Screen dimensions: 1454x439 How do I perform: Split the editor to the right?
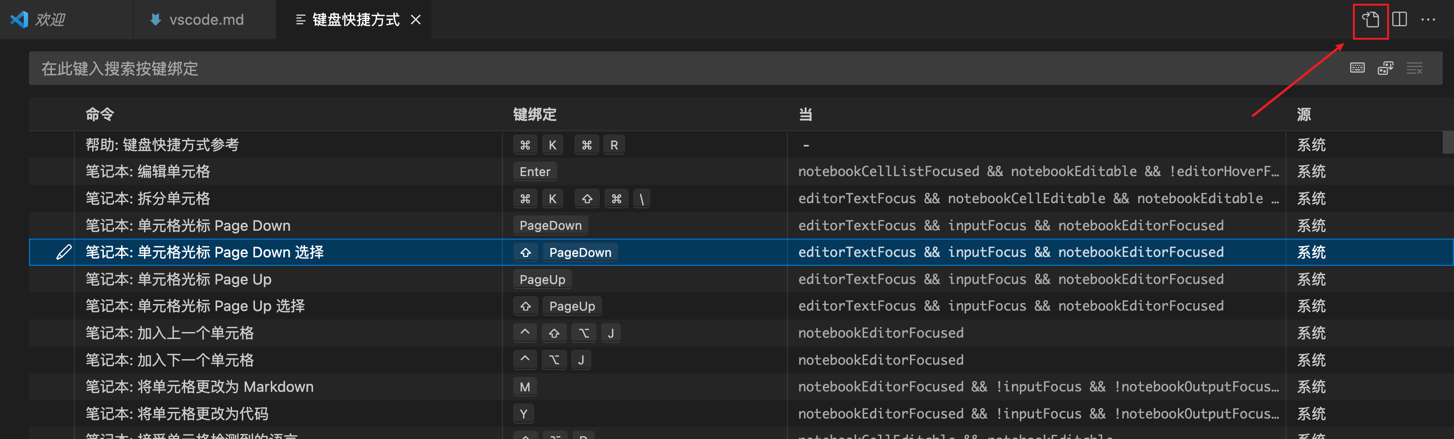(x=1399, y=20)
